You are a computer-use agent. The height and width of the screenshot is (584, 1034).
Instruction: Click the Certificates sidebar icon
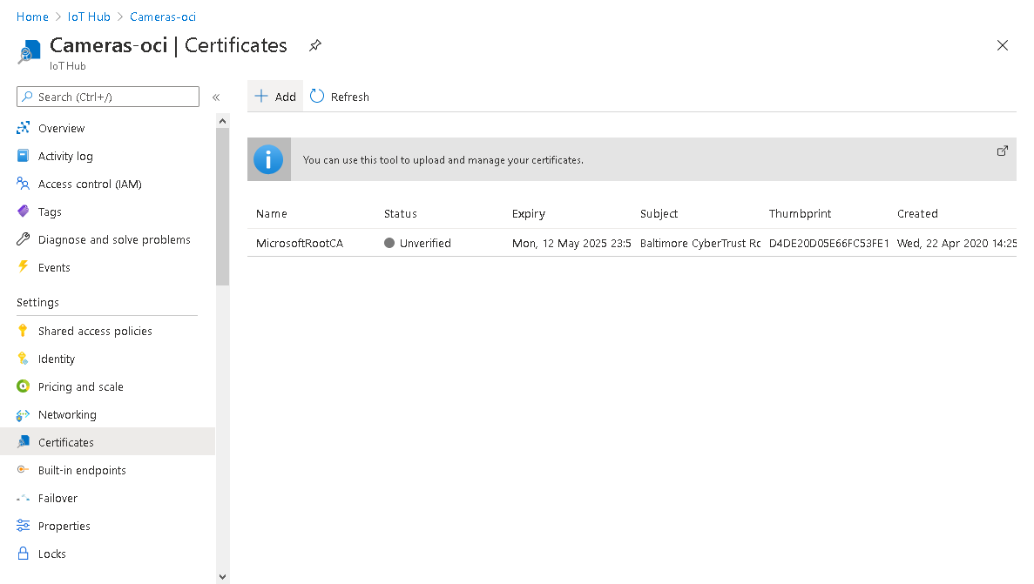[23, 441]
